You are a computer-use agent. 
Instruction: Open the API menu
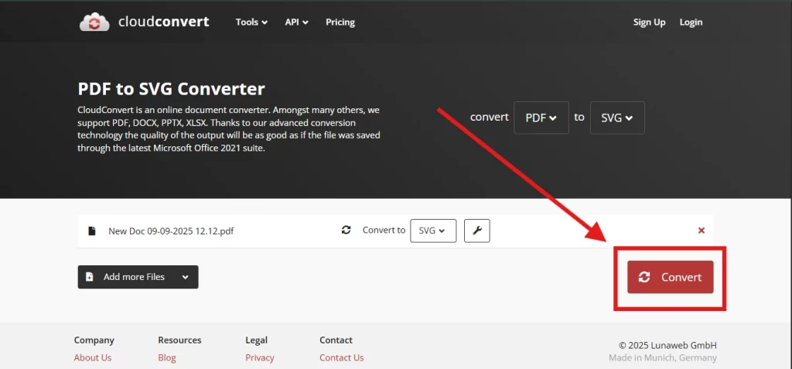click(296, 22)
